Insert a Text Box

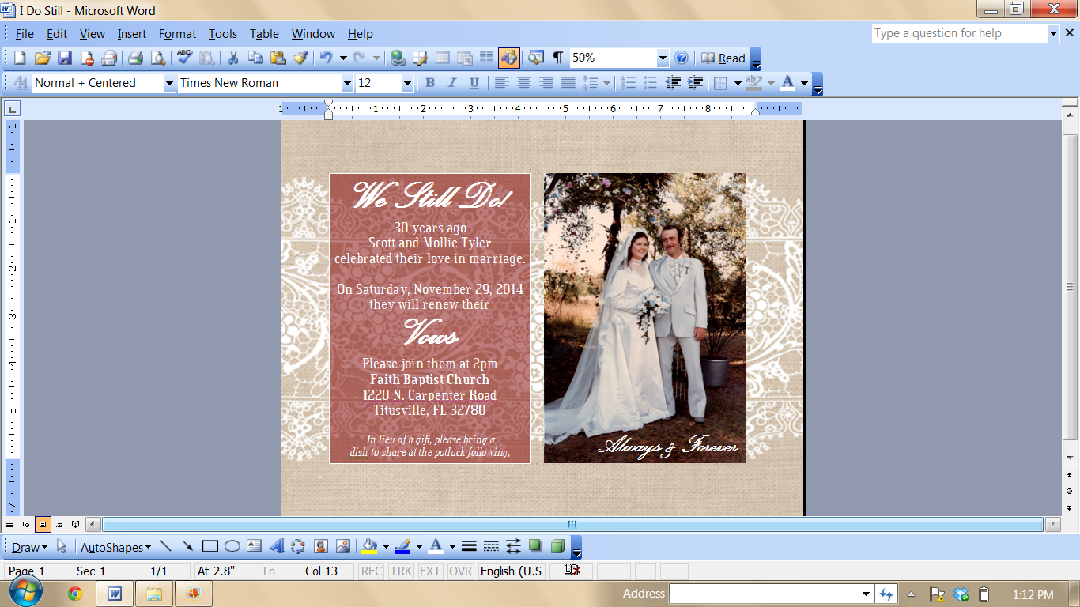coord(254,546)
